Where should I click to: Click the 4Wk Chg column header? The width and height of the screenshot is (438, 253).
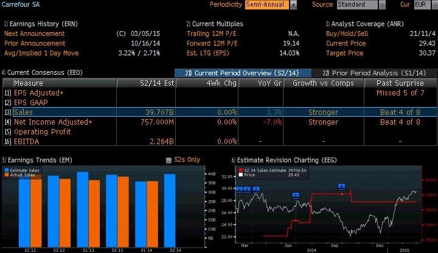[x=207, y=83]
